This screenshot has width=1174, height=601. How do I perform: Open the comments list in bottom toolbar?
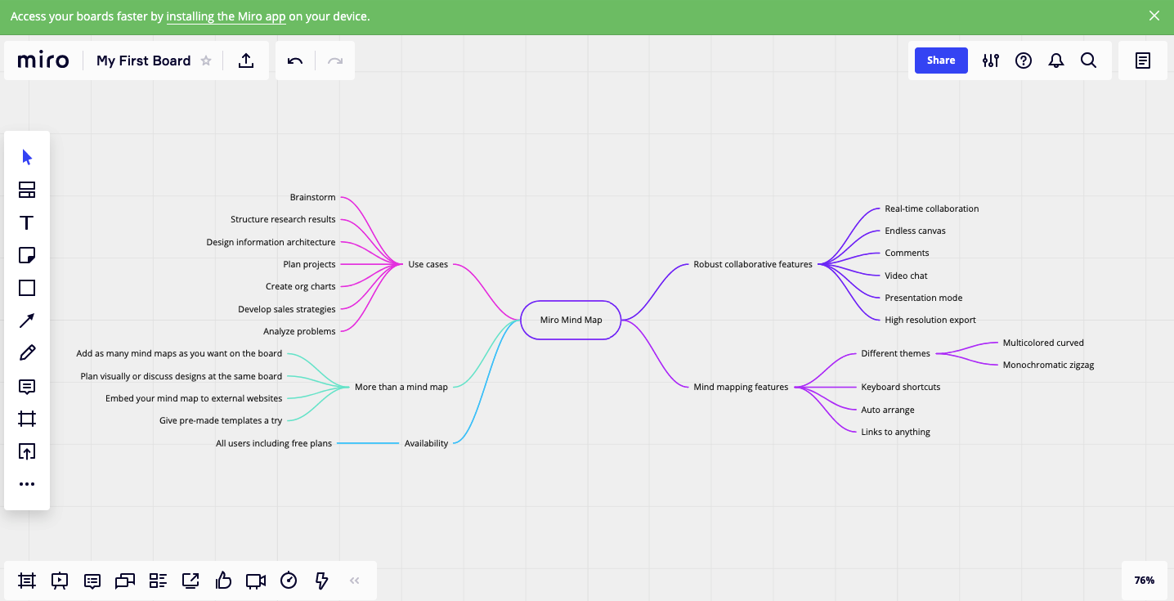click(x=92, y=581)
